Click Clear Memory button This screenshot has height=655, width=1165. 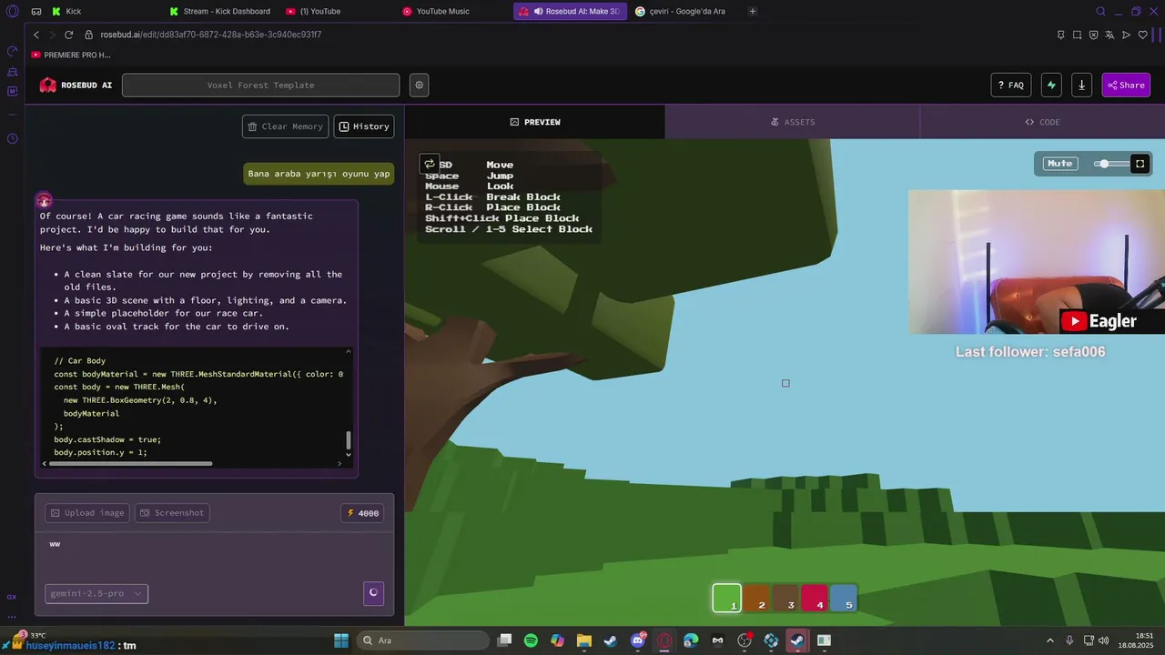coord(285,126)
